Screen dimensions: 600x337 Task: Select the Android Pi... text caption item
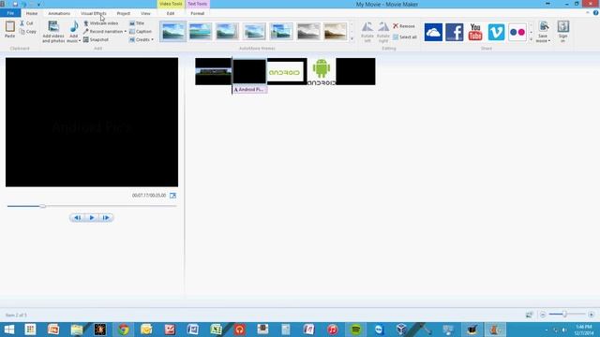[x=249, y=90]
